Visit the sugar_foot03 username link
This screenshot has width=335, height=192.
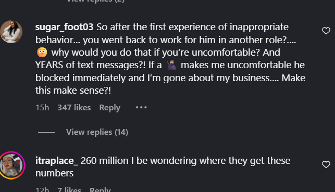coord(64,27)
